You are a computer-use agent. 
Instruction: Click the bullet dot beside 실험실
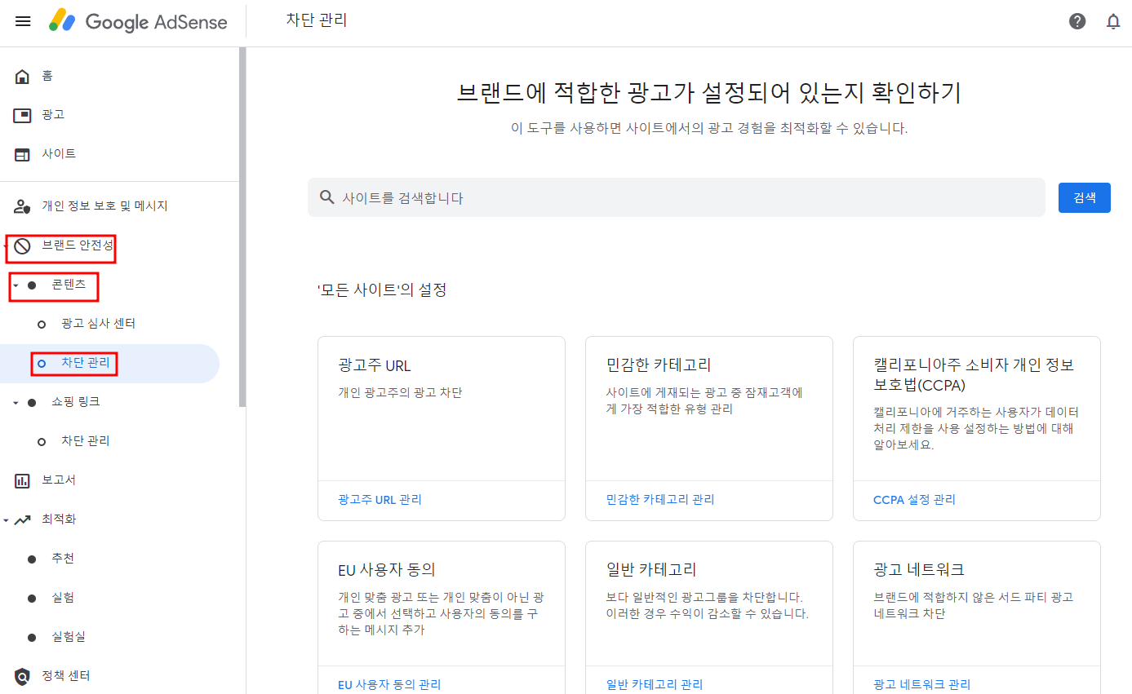pyautogui.click(x=32, y=637)
